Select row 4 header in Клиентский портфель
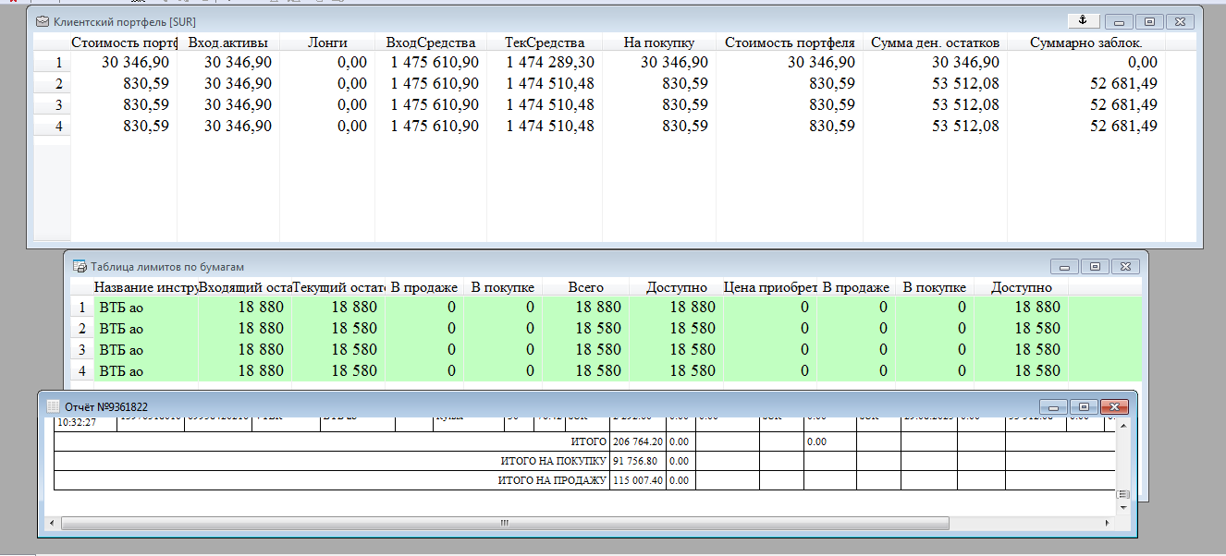Screen dimensions: 1226x556 coord(53,126)
